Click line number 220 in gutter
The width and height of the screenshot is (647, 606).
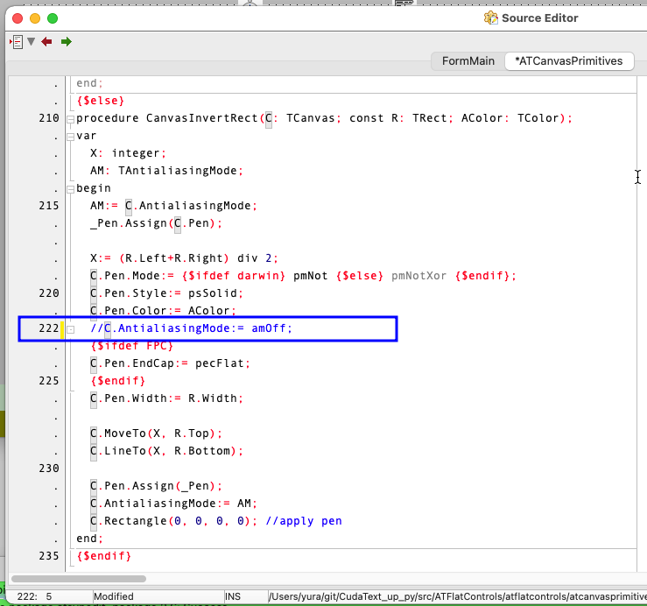coord(49,293)
